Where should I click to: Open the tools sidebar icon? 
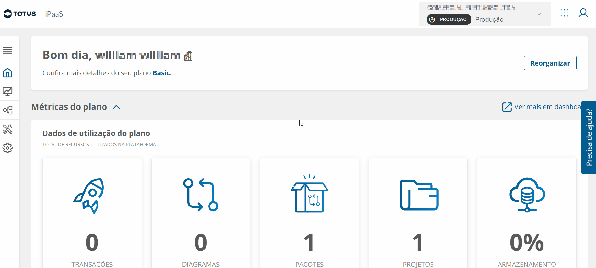click(x=8, y=129)
